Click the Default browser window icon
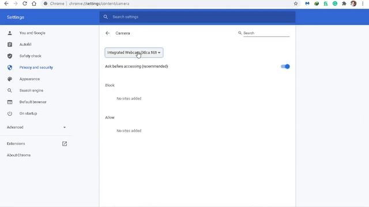Screen dimensions: 369x207 coord(10,102)
